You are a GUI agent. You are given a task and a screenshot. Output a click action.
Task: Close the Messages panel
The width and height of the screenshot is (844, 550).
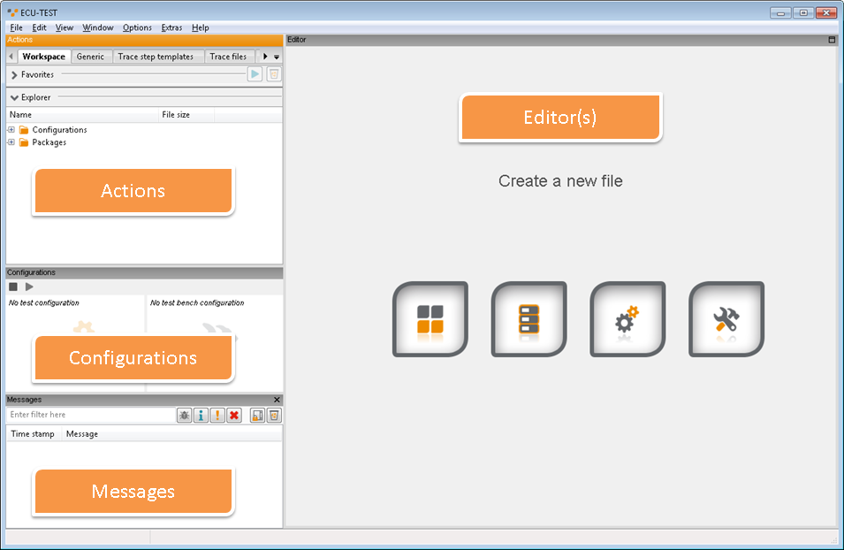(x=277, y=400)
